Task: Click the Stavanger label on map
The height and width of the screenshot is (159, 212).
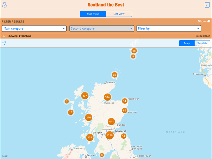Action: click(x=199, y=74)
